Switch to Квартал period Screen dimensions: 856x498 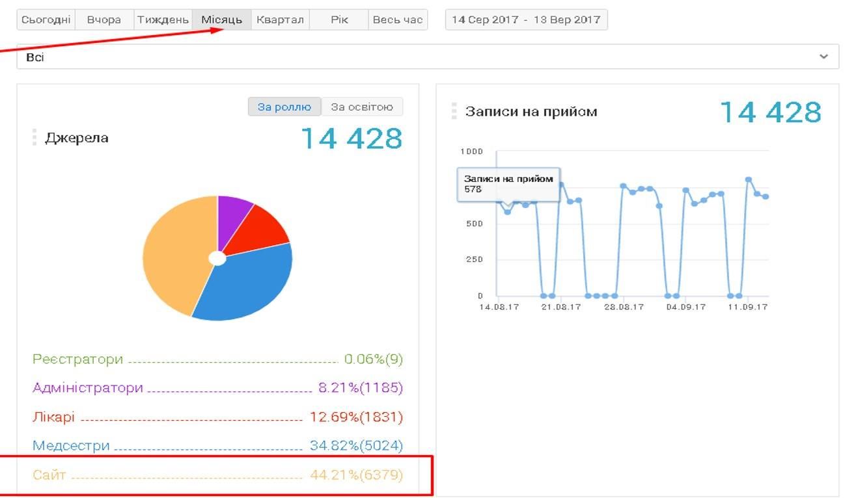coord(280,20)
